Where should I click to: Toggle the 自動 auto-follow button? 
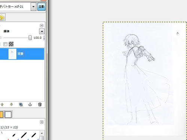coord(42,7)
